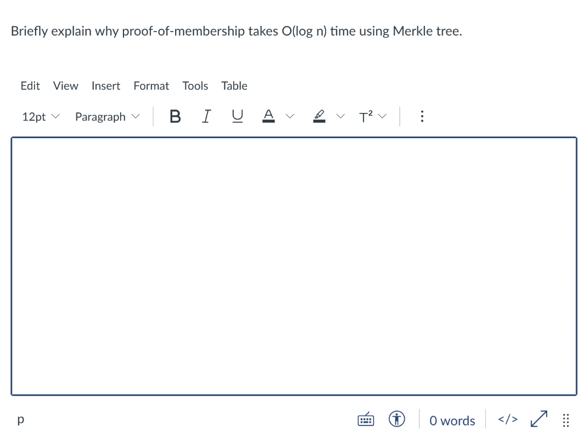Select the p element indicator
The height and width of the screenshot is (442, 588).
tap(20, 419)
